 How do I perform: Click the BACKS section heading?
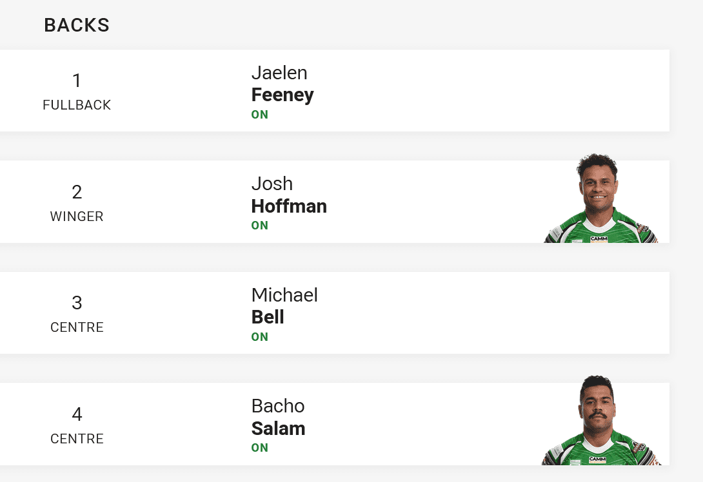coord(77,25)
